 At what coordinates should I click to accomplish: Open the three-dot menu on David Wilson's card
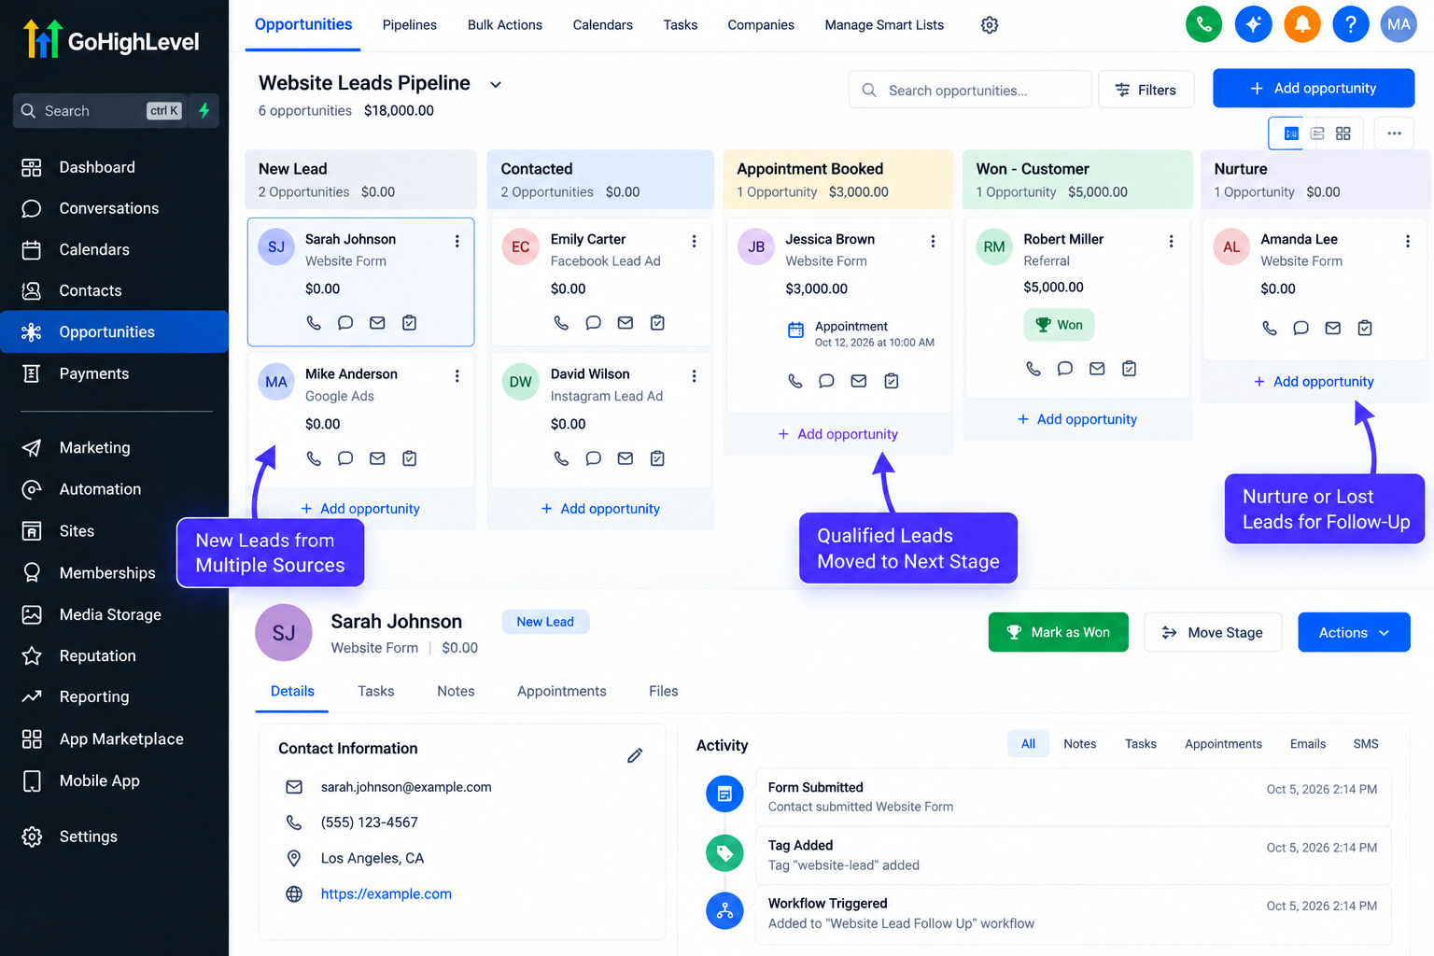pos(694,375)
